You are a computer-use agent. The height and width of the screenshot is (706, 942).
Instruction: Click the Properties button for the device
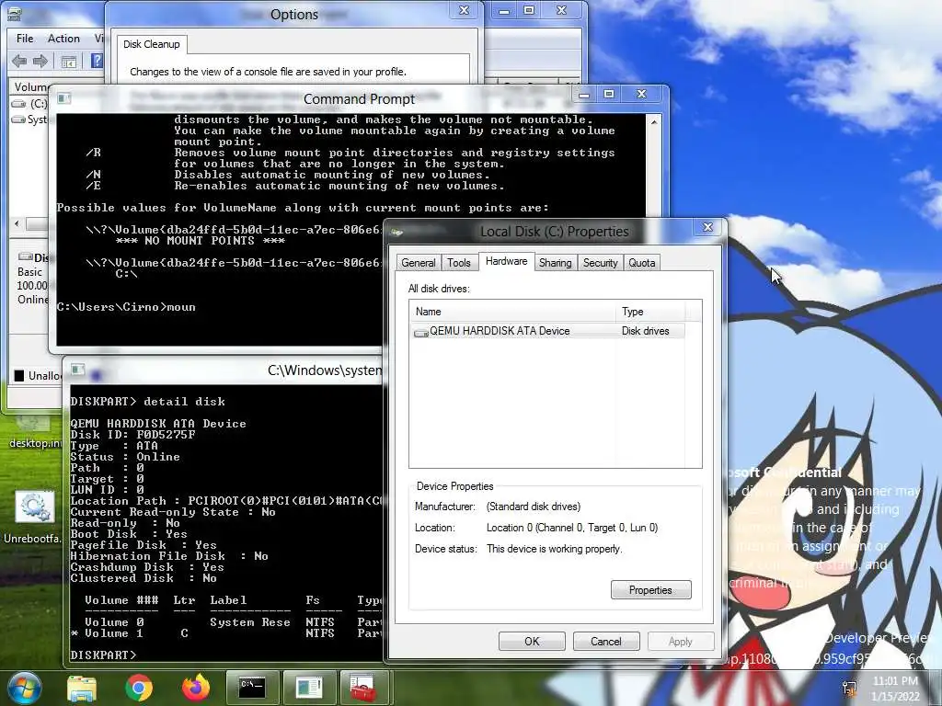click(650, 590)
